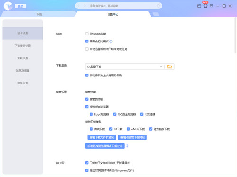Toggle Edge浏览器 checkbox
237x177 pixels.
91,114
